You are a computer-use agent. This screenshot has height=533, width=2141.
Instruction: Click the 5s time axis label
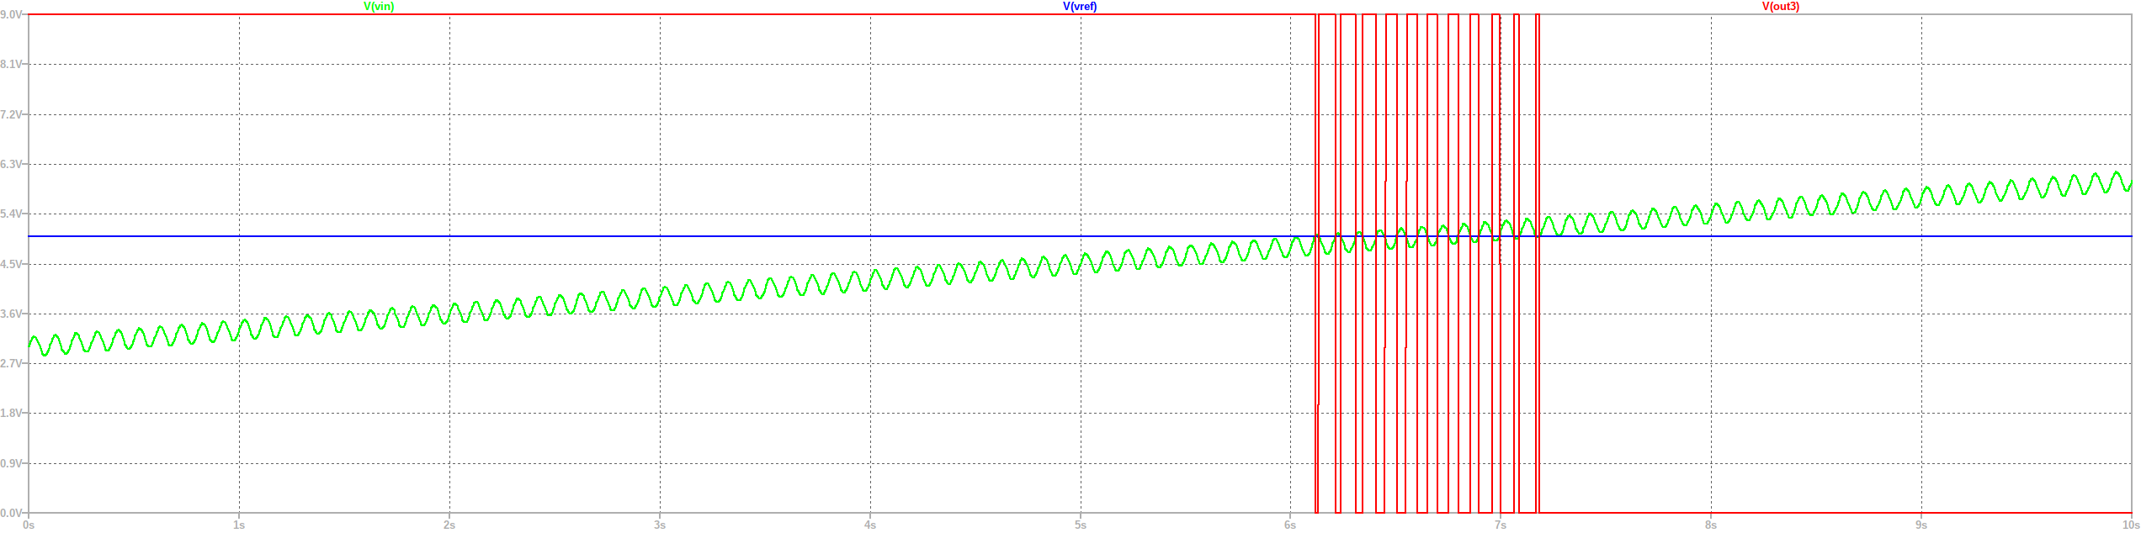tap(1081, 525)
